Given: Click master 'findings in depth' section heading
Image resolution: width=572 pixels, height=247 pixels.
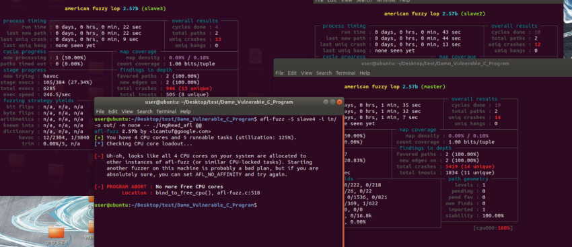Looking at the screenshot, I should click(x=425, y=148).
